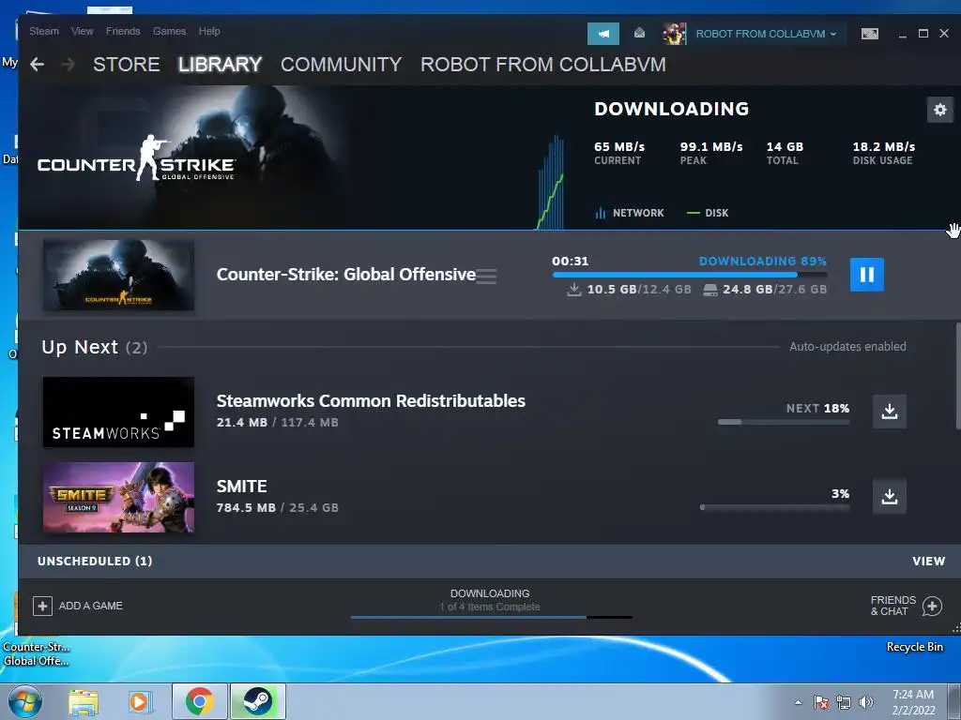Click the Counter-Strike queue thumbnail
961x720 pixels.
[118, 276]
